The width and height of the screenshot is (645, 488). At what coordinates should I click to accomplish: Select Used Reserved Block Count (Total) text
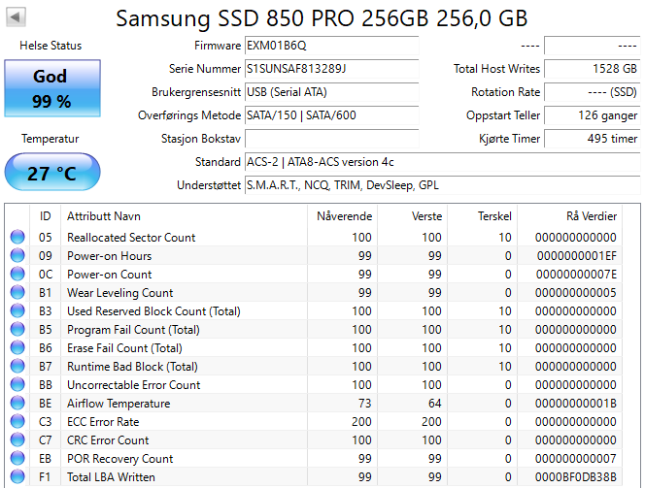click(153, 311)
